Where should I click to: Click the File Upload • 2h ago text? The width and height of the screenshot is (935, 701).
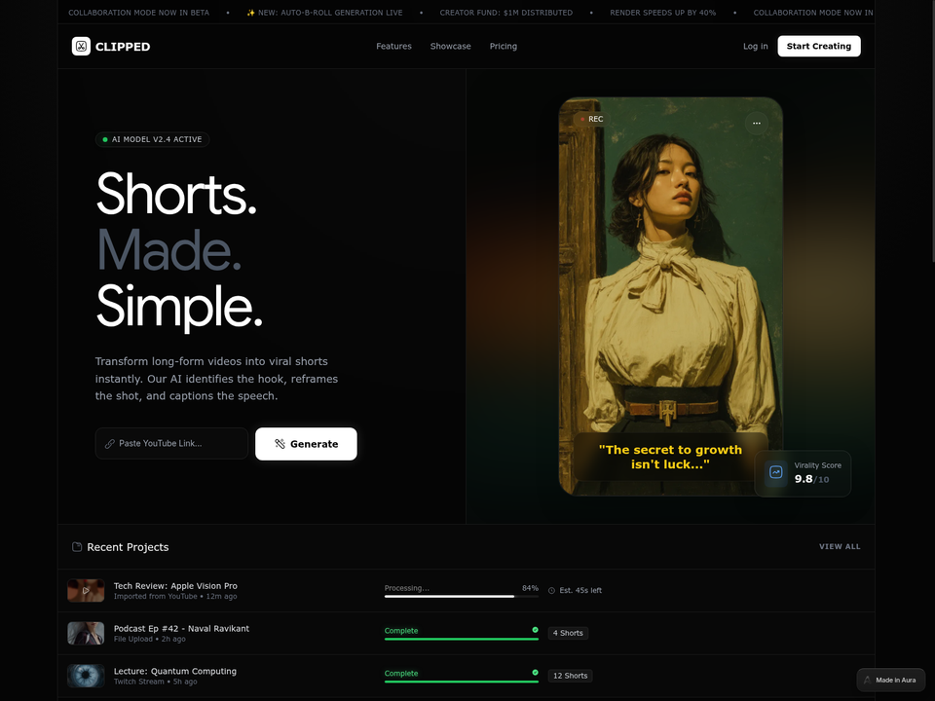tap(150, 639)
